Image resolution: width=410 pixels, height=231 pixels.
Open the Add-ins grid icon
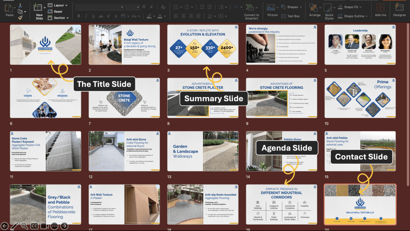[x=380, y=7]
